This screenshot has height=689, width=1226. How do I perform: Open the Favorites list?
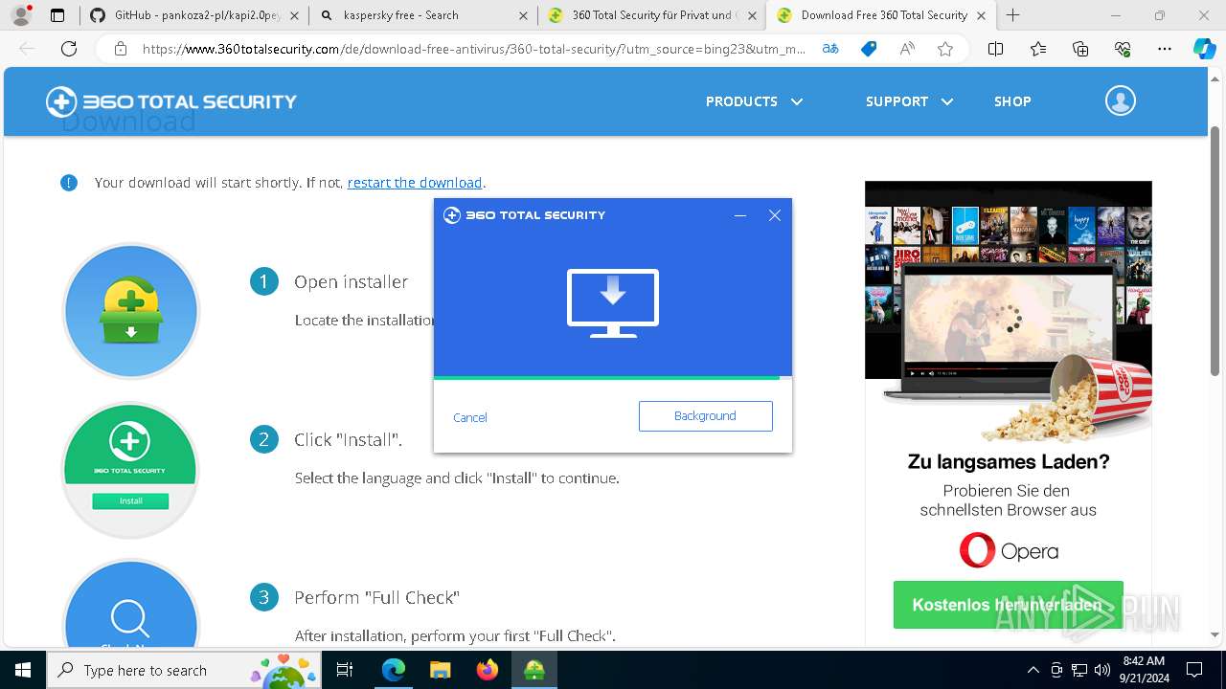(1038, 49)
